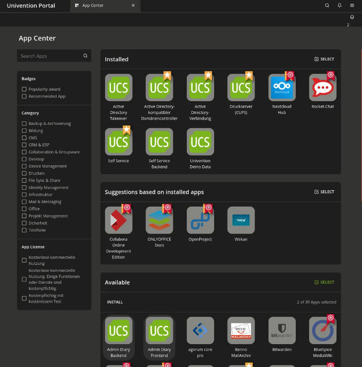This screenshot has width=362, height=367.
Task: Click the 'App Center' page heading
Action: click(37, 38)
